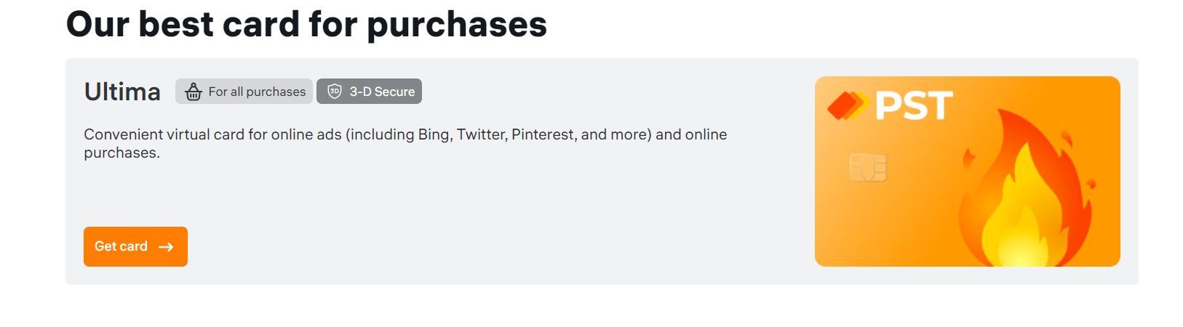Click the Our best card for purchases heading
1183x327 pixels.
point(306,24)
